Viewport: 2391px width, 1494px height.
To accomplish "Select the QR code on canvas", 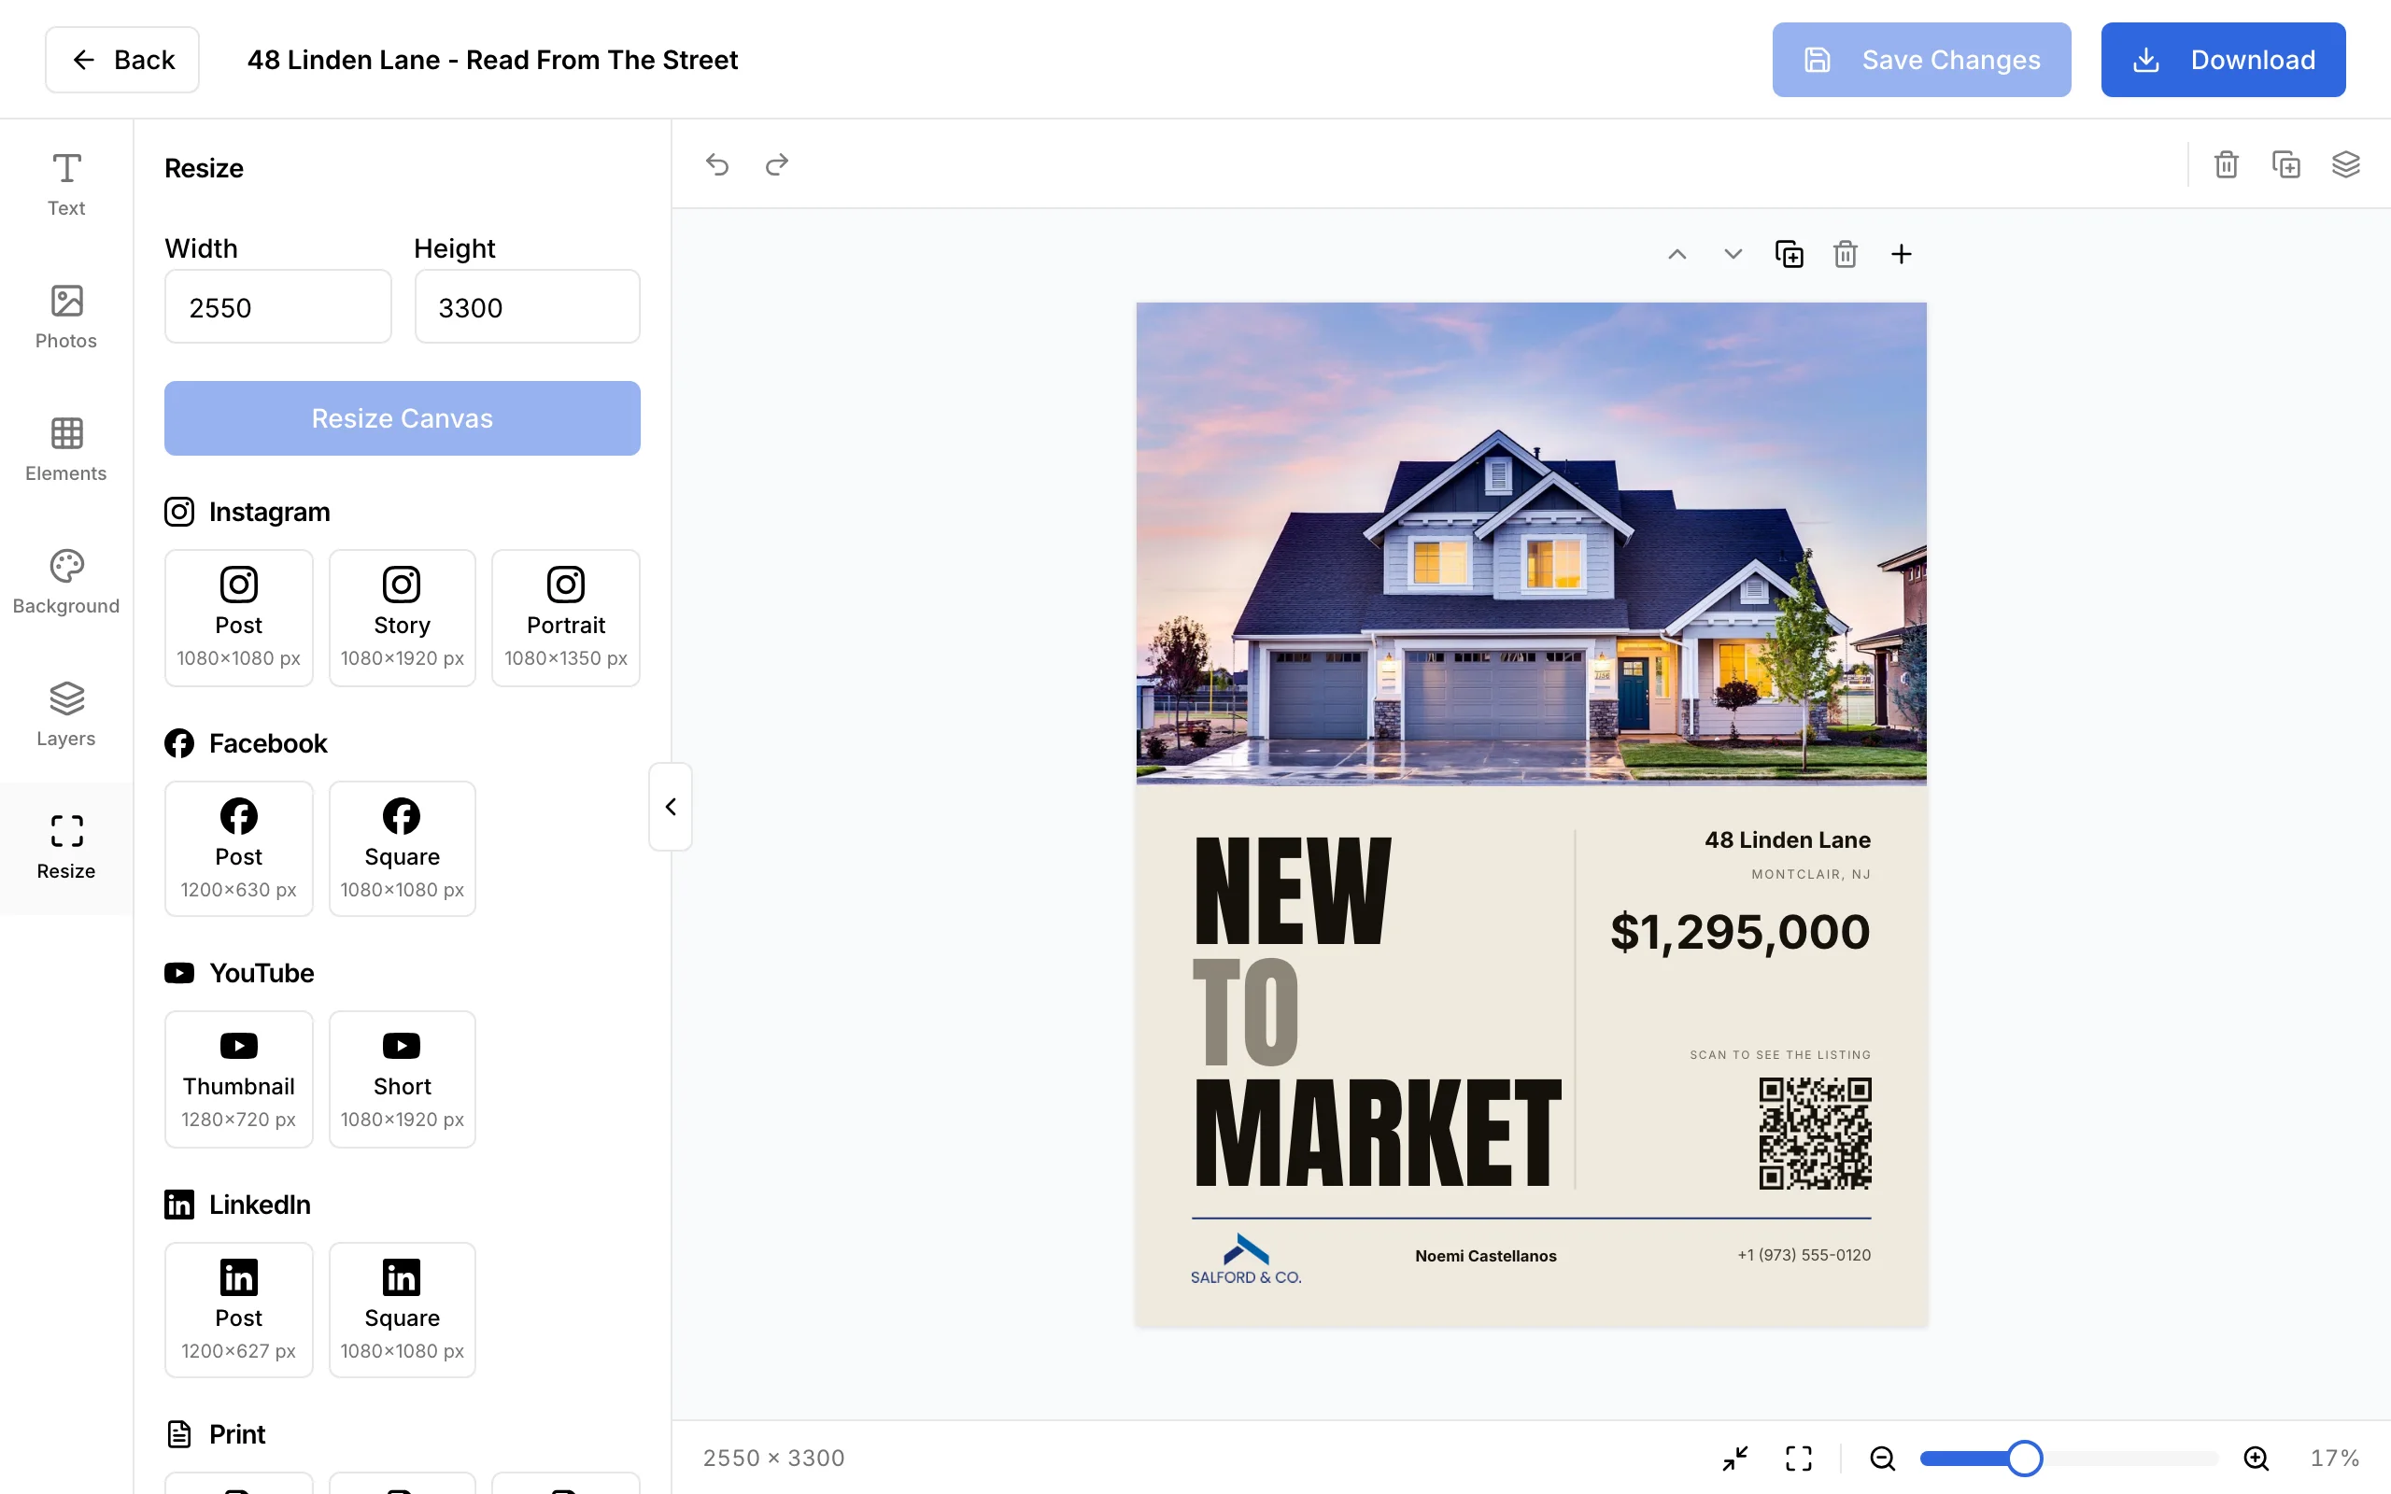I will pyautogui.click(x=1815, y=1134).
